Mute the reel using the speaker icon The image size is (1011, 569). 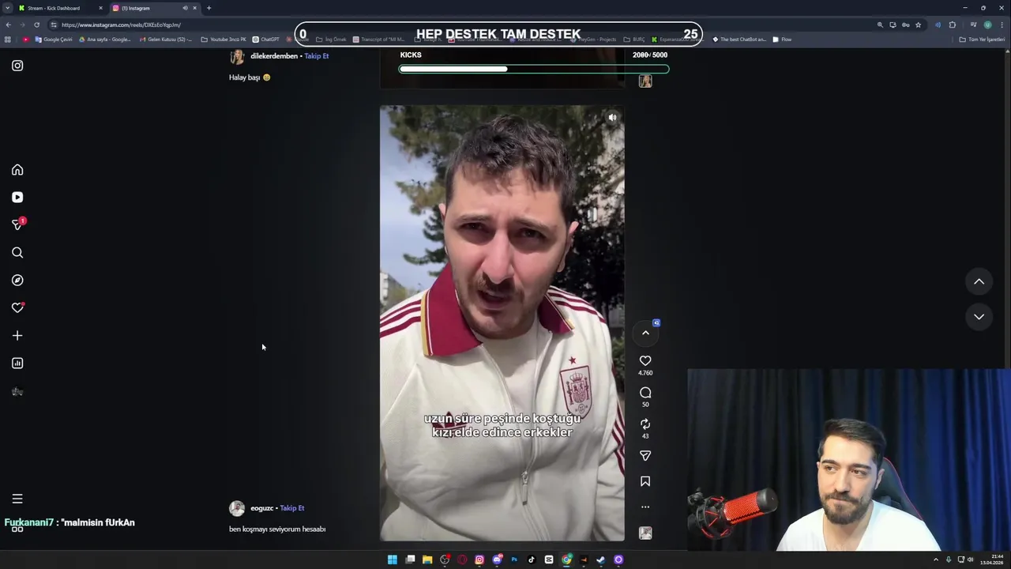612,118
